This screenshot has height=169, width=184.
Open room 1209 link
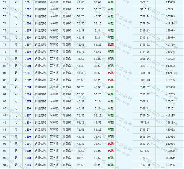tap(28, 129)
